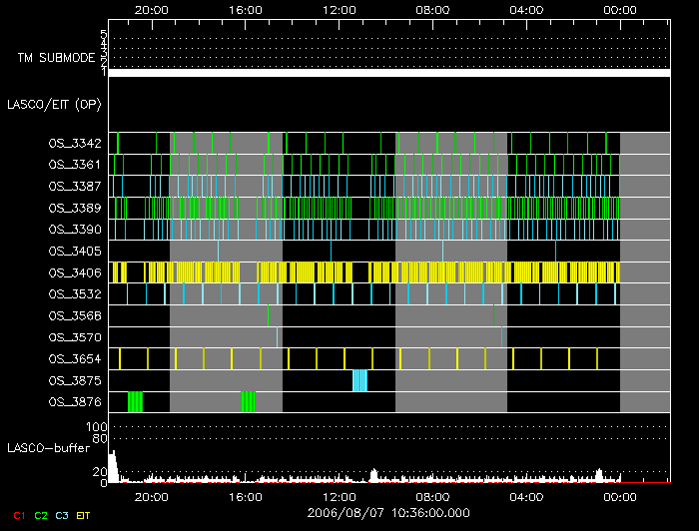Click OS_3876 green block near 16:00

point(248,401)
